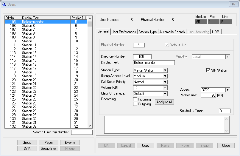Click the Display Text input field

pyautogui.click(x=154, y=63)
